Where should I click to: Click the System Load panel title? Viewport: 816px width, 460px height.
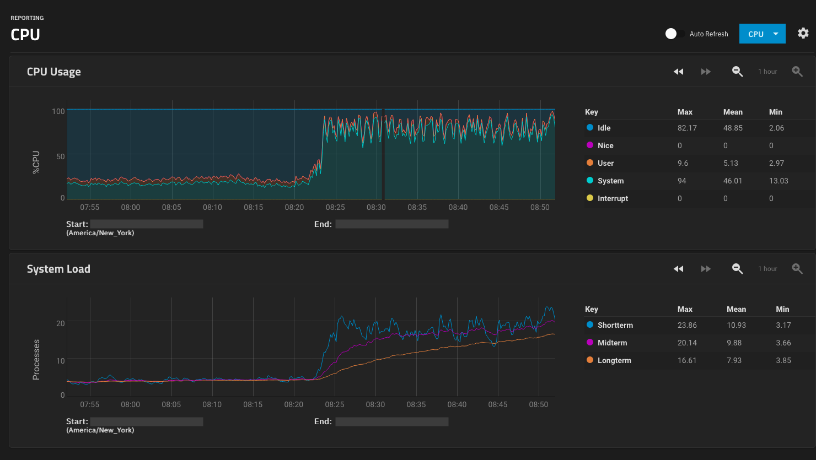pyautogui.click(x=58, y=269)
